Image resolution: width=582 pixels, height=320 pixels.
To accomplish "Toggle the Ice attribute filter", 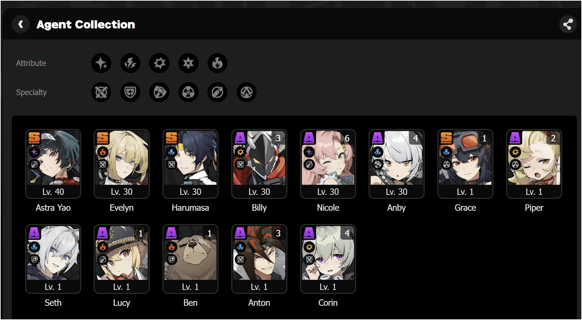I will click(x=188, y=63).
